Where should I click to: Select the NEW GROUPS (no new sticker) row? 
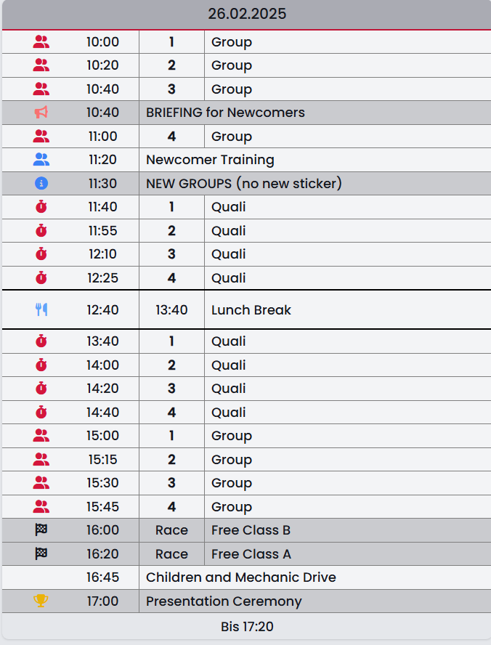coord(243,184)
